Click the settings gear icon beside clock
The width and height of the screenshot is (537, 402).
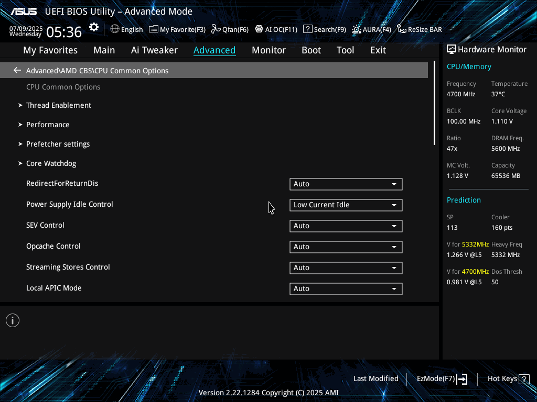[94, 28]
